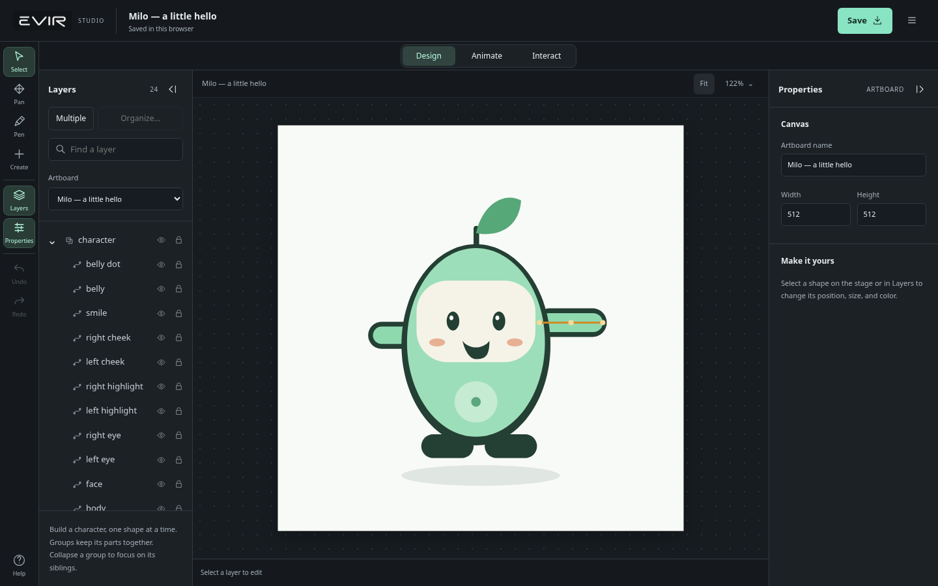The image size is (938, 586).
Task: Click the Width input field
Action: tap(816, 214)
